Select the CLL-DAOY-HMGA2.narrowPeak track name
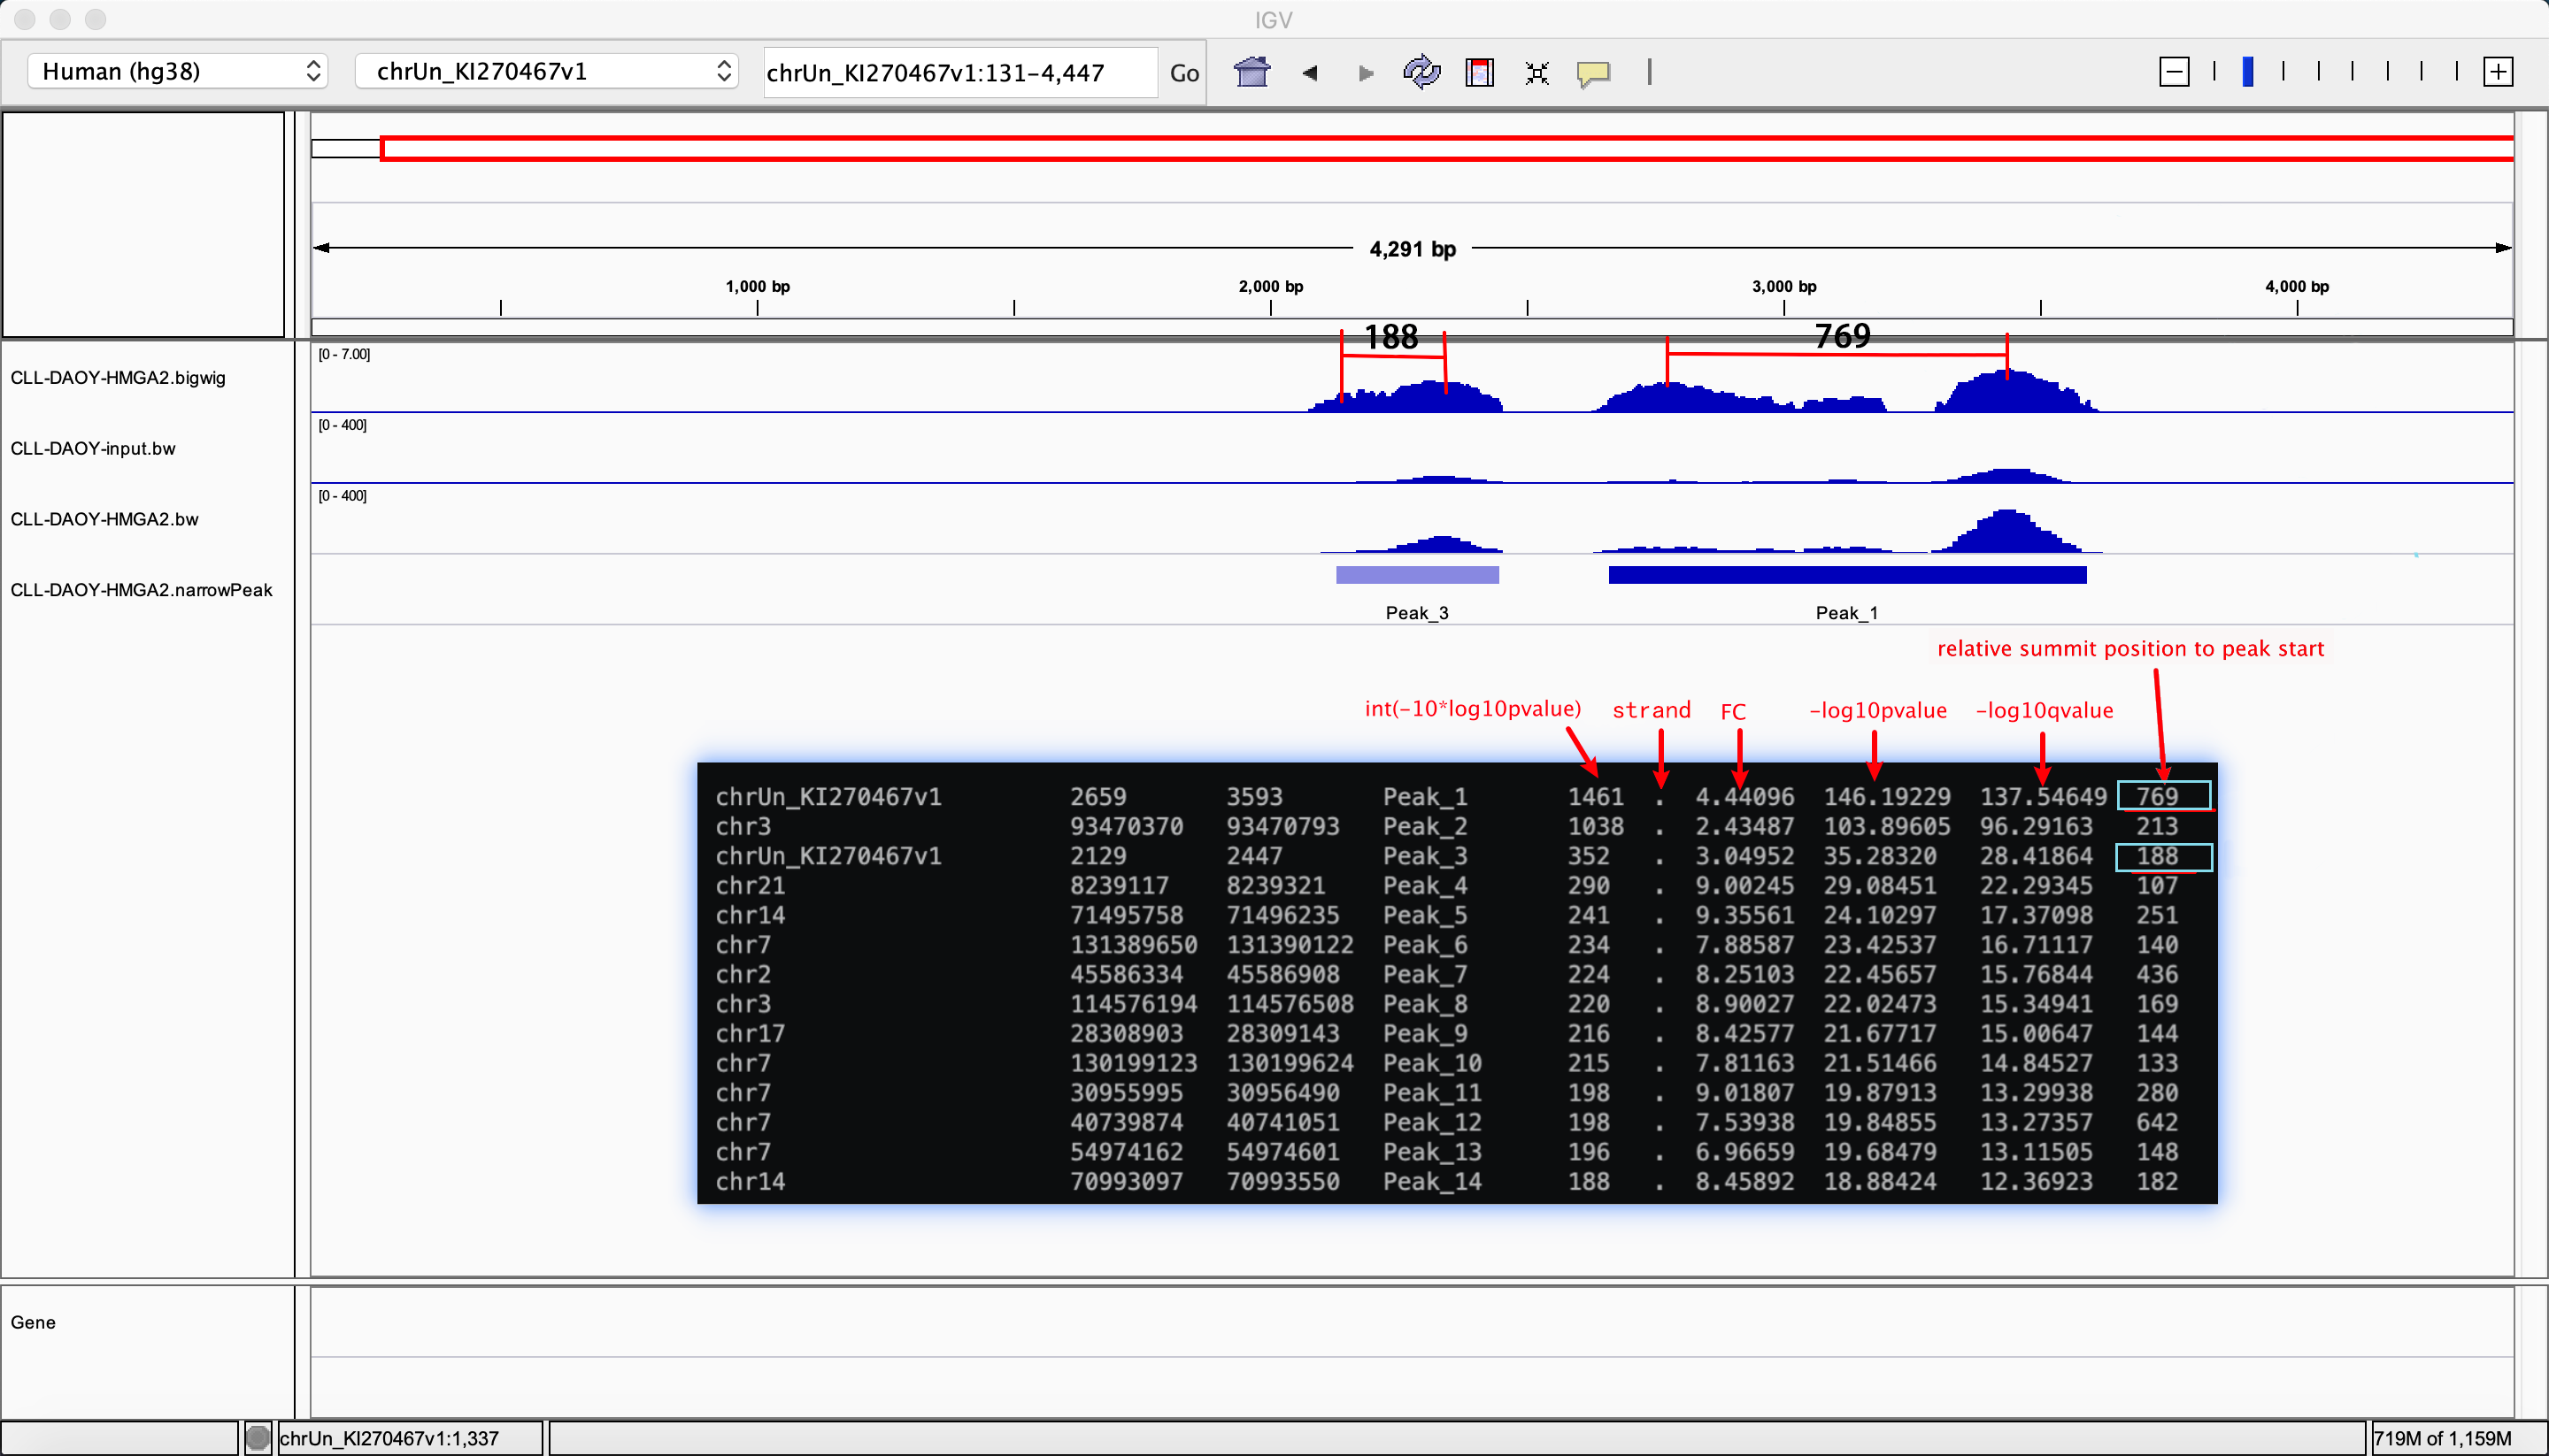This screenshot has height=1456, width=2549. point(141,590)
